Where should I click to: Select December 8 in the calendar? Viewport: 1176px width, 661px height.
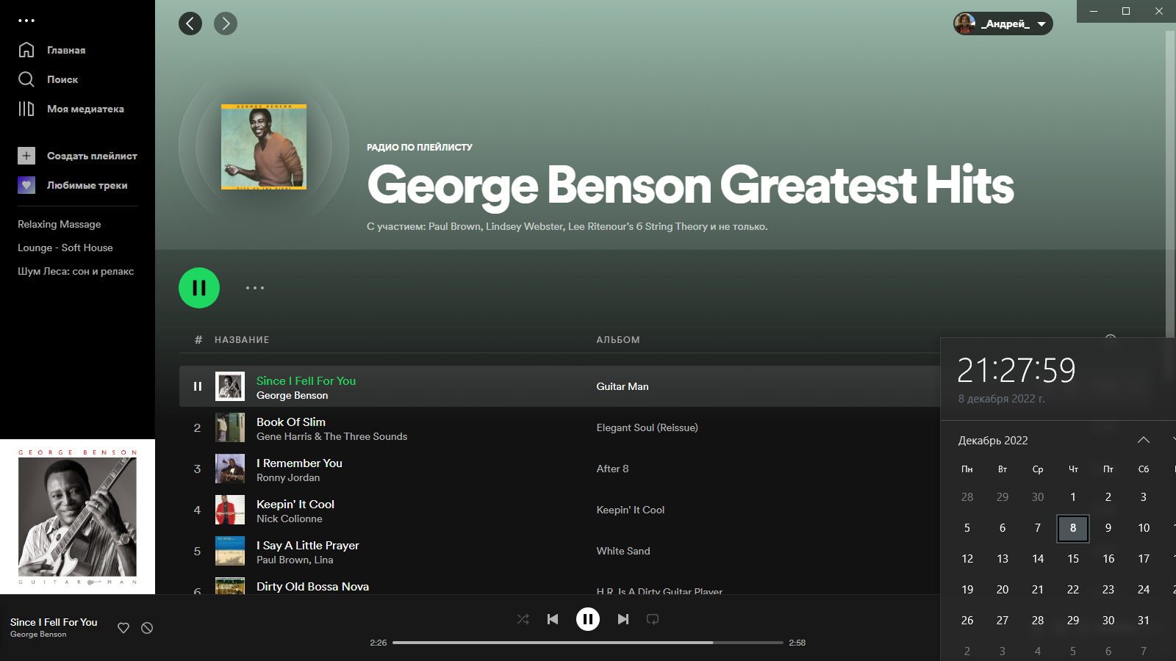click(x=1073, y=528)
